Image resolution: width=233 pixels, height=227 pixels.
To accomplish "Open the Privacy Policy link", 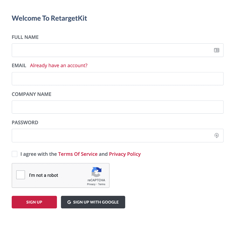I will click(x=125, y=154).
